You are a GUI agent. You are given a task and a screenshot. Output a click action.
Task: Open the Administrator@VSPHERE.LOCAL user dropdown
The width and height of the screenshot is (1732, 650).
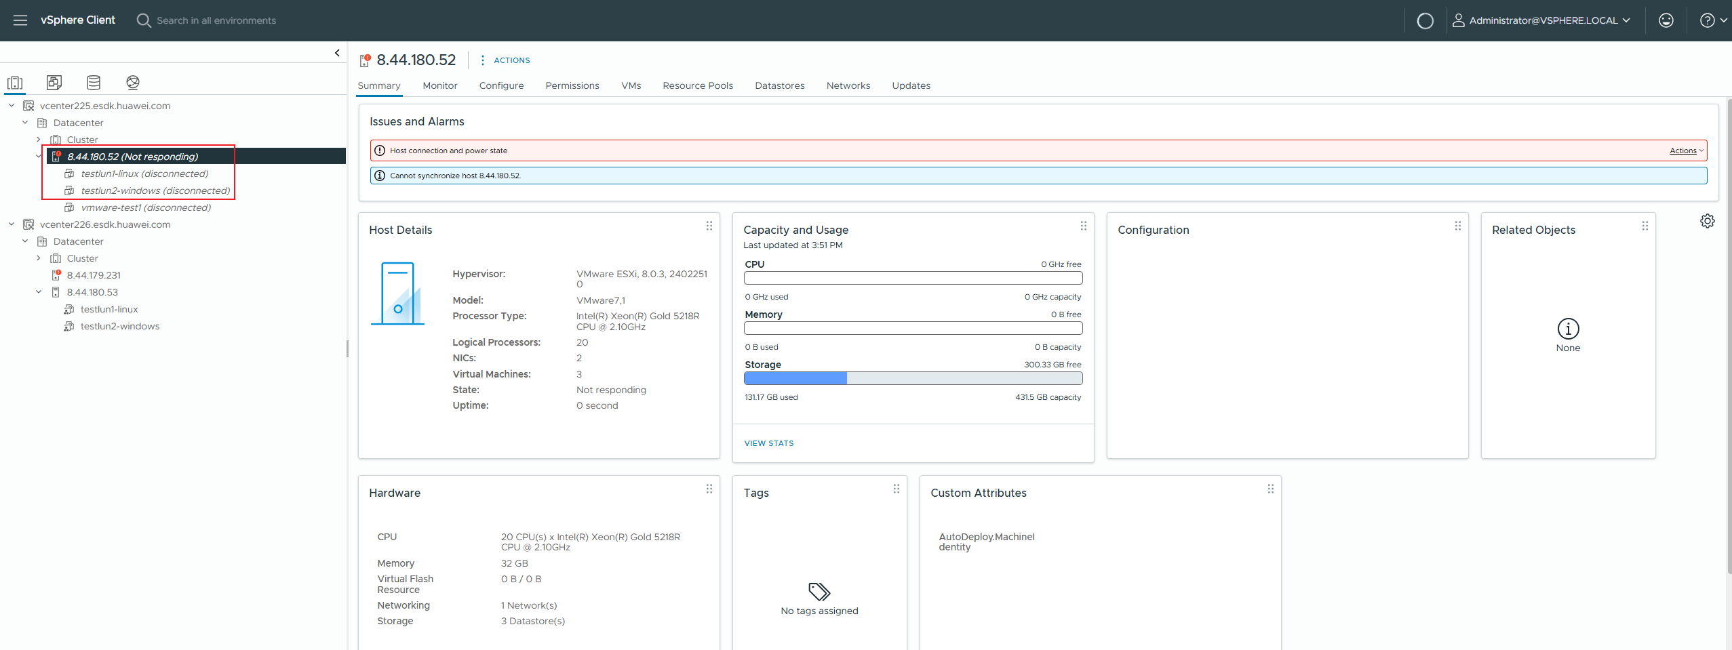(1541, 20)
